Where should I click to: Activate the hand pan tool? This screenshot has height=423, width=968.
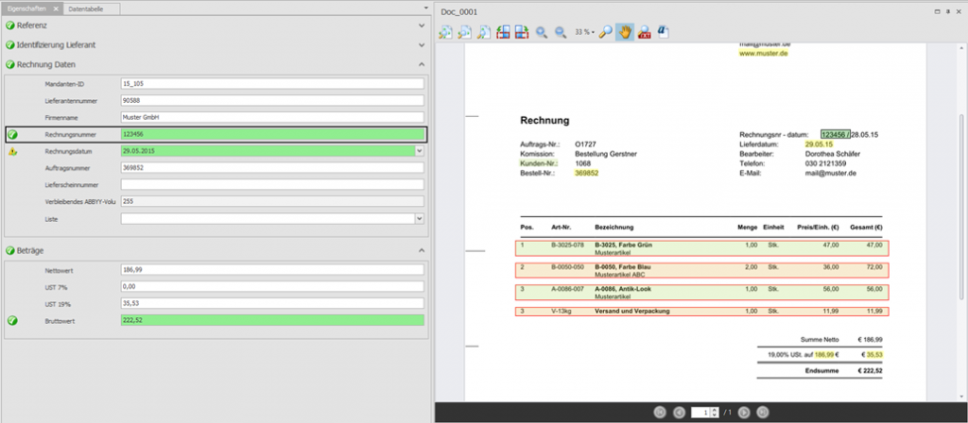[x=625, y=33]
